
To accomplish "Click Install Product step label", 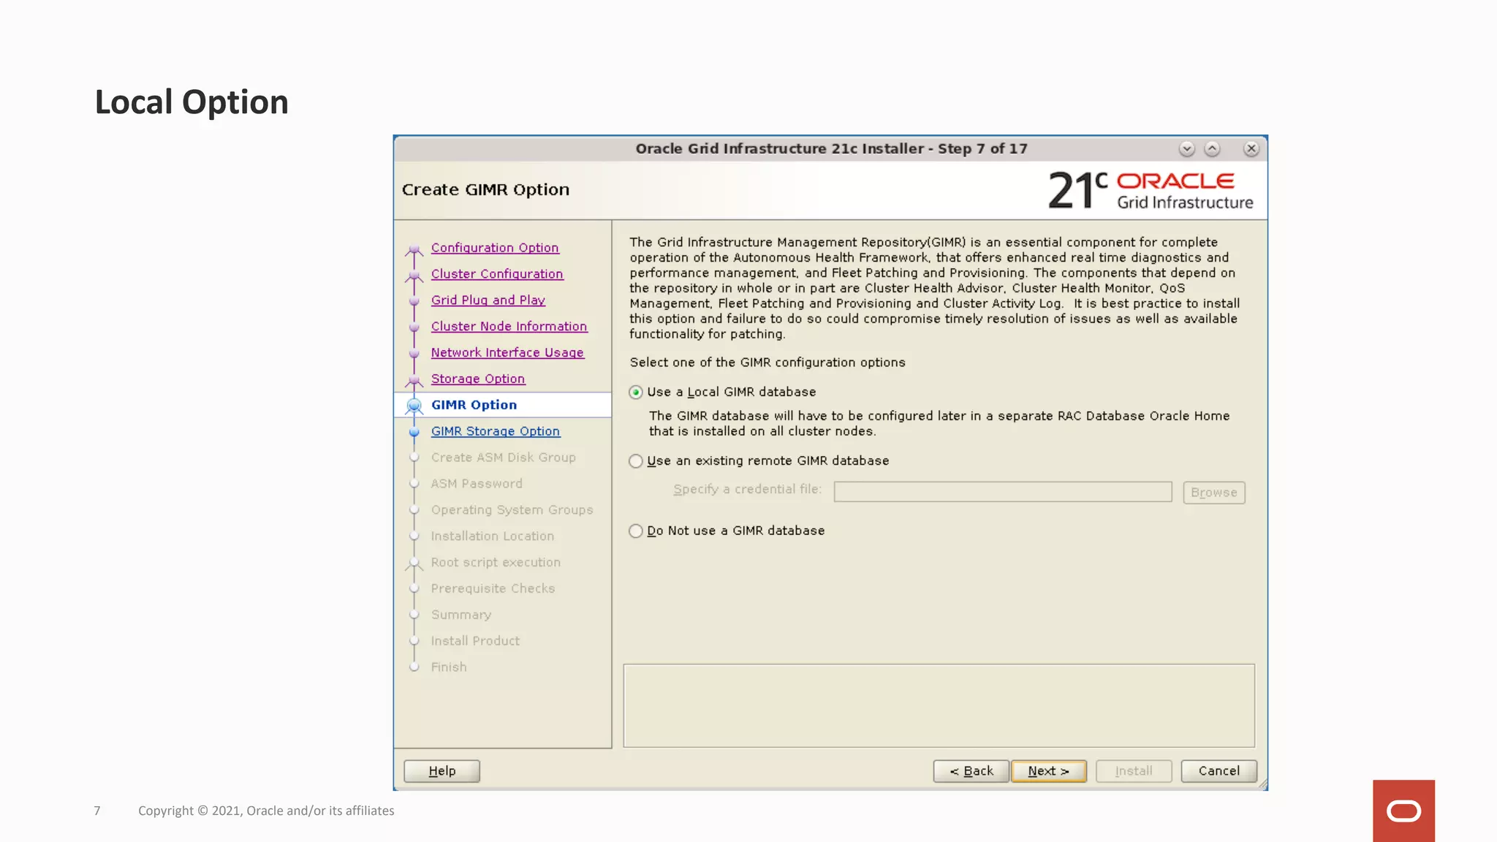I will tap(475, 641).
